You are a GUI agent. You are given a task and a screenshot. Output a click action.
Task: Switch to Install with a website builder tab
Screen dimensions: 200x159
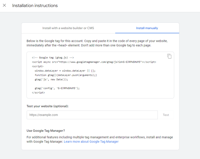point(68,28)
